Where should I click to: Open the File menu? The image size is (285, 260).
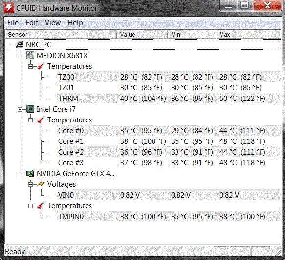coord(13,23)
